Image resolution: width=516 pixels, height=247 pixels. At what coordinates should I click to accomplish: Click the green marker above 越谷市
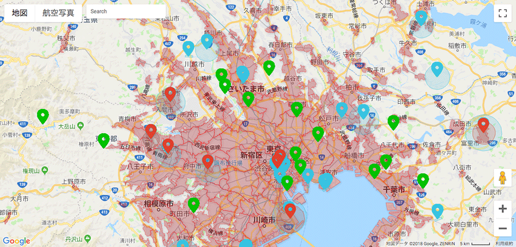pyautogui.click(x=269, y=68)
